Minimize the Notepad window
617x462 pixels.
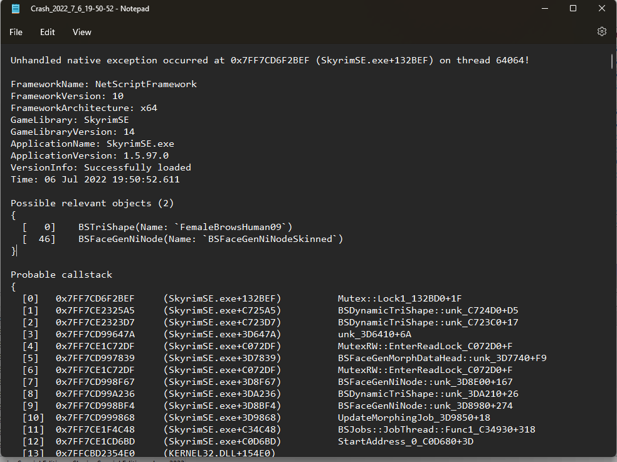click(545, 9)
